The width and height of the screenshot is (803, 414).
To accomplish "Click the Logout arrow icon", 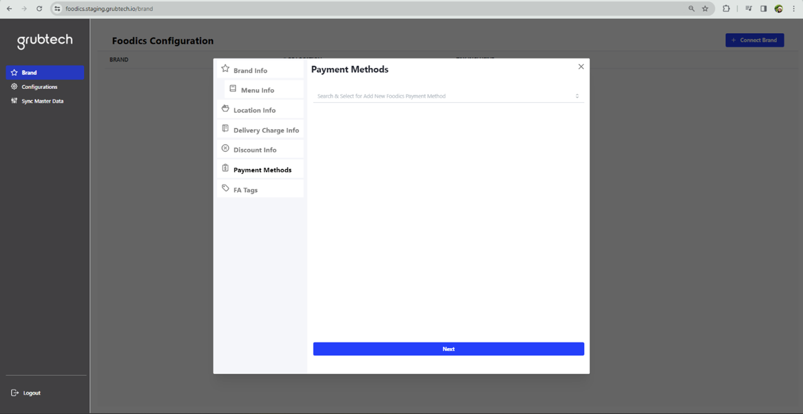I will pos(15,393).
